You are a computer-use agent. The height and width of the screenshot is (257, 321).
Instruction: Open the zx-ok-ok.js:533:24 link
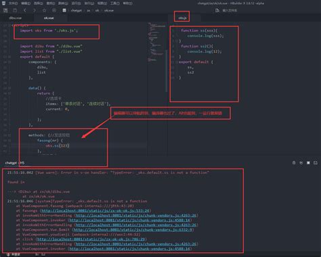(95, 211)
